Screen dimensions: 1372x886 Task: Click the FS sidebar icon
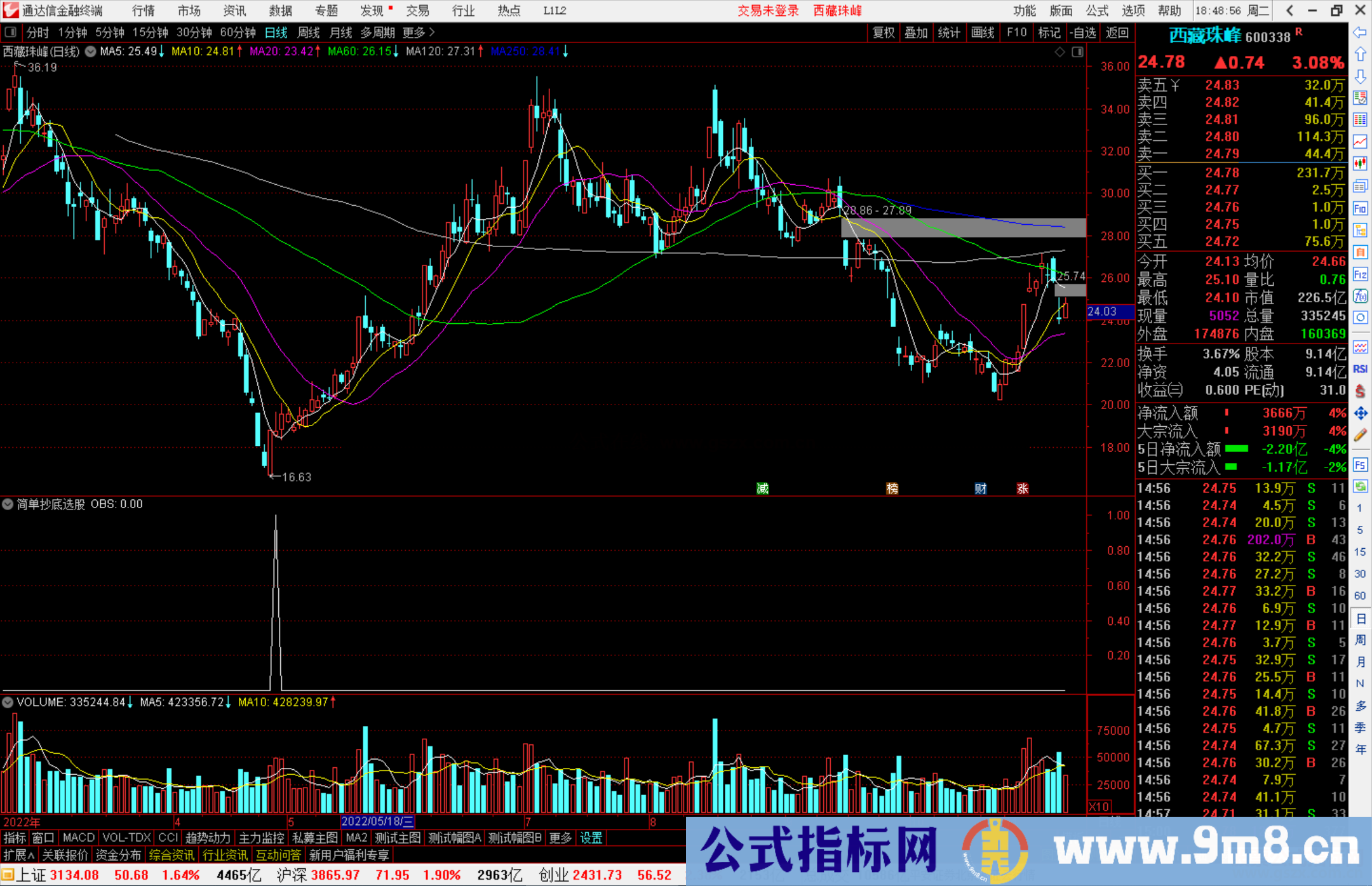(1360, 465)
